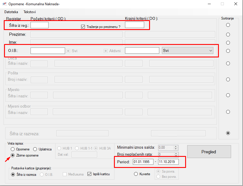Screen dimensions: 243x186
Task: Click the Period end date 11.10.2019 field
Action: (168, 162)
